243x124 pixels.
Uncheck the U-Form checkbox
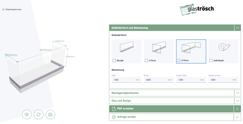coord(179,60)
